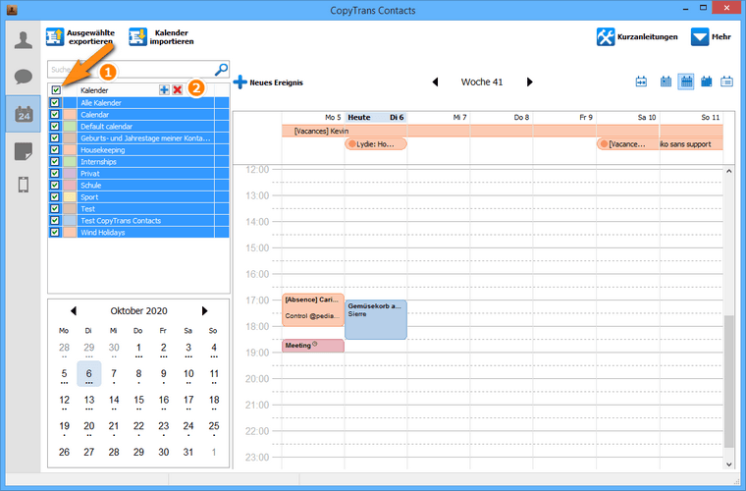Click the Kalender importieren icon

137,37
